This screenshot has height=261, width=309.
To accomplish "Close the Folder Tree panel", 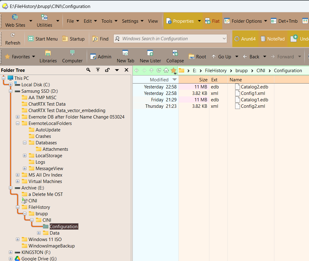I will point(127,70).
